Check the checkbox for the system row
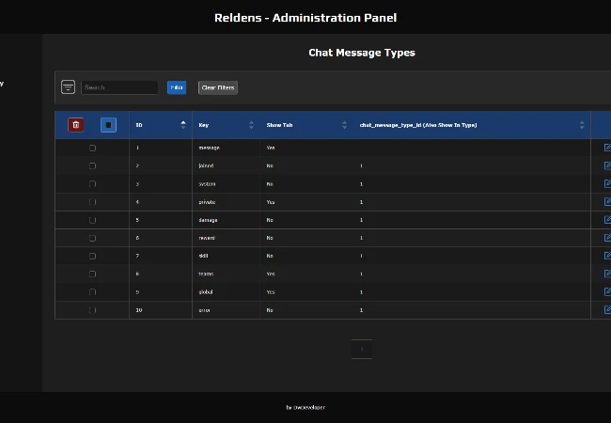 (x=92, y=184)
